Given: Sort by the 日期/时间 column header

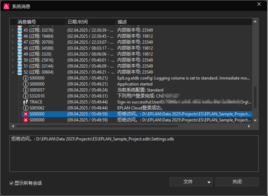Looking at the screenshot, I should pyautogui.click(x=91, y=22).
